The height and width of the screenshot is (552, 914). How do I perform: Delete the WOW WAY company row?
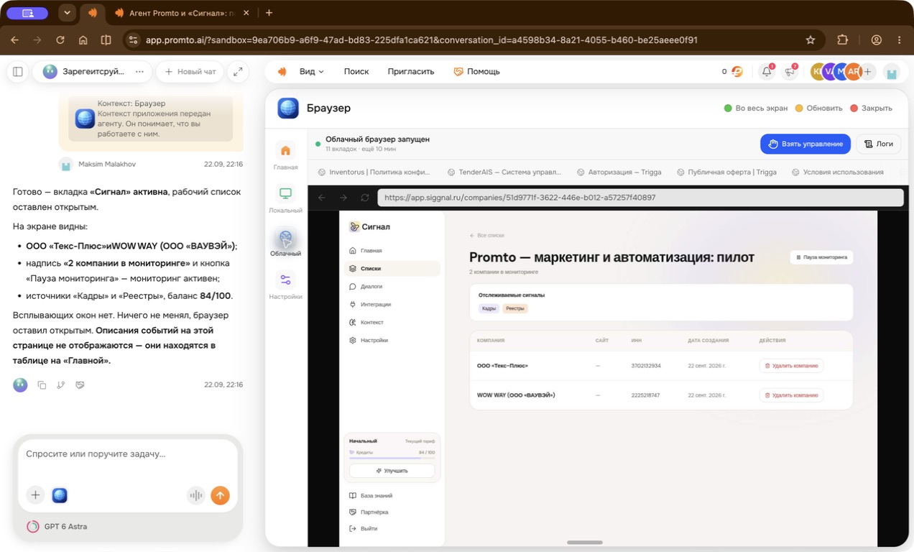tap(791, 395)
